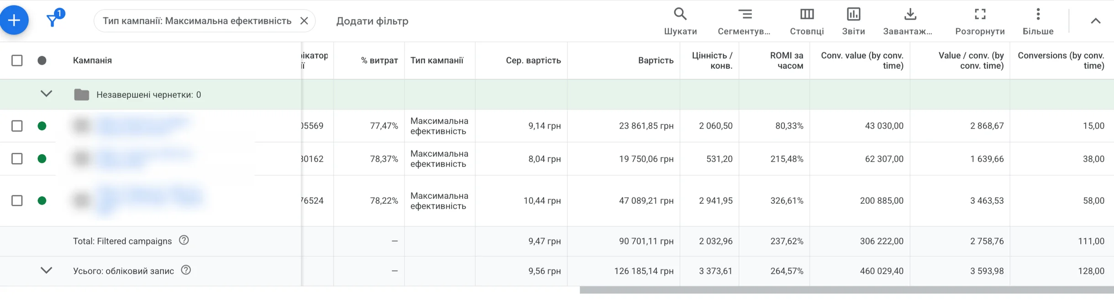Expand Незавершені чернетки chevron
The height and width of the screenshot is (306, 1114).
point(46,94)
